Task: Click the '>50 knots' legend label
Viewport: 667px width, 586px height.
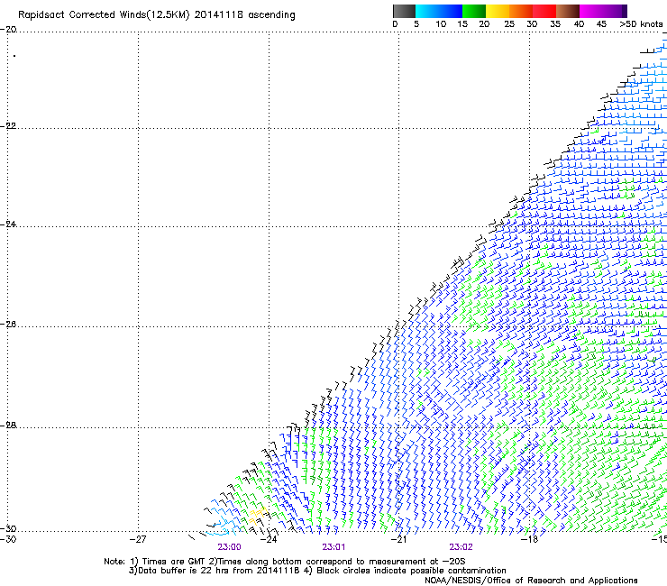Action: click(641, 24)
